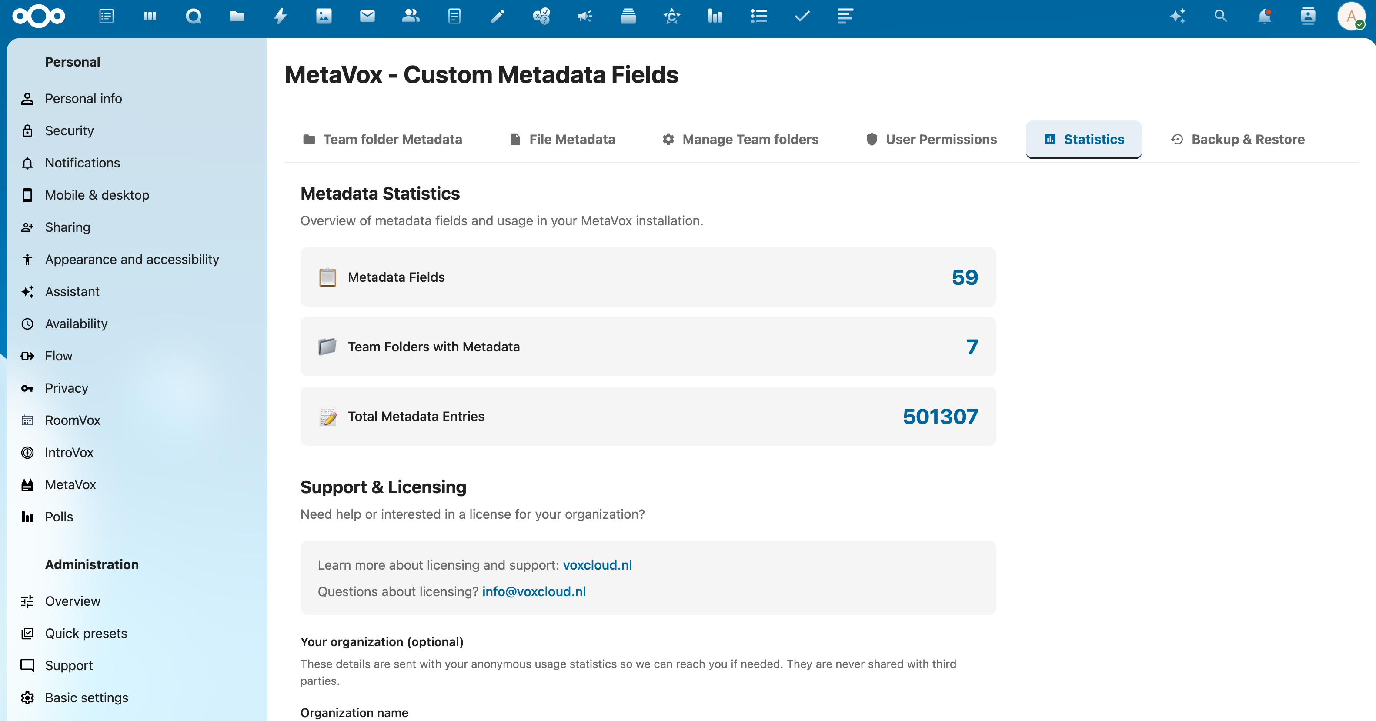Open Availability settings
This screenshot has width=1376, height=721.
tap(137, 324)
